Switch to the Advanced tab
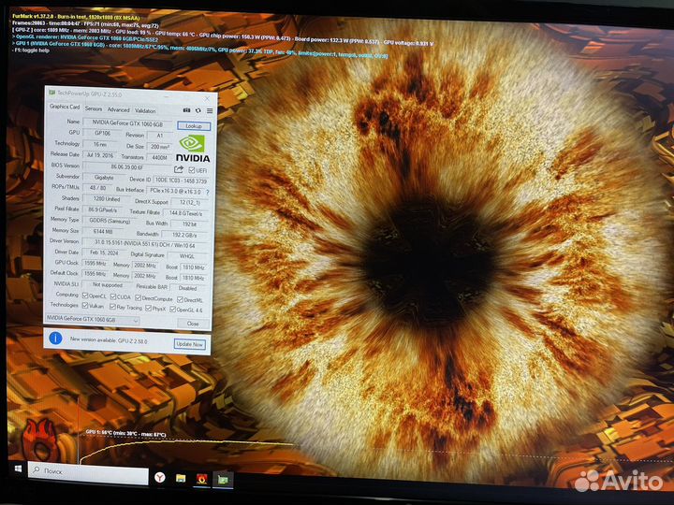This screenshot has width=674, height=505. point(118,109)
